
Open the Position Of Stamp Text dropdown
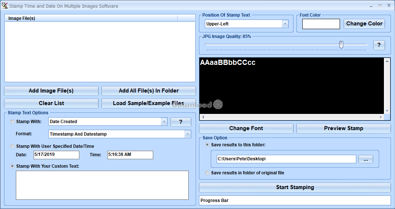pyautogui.click(x=285, y=24)
